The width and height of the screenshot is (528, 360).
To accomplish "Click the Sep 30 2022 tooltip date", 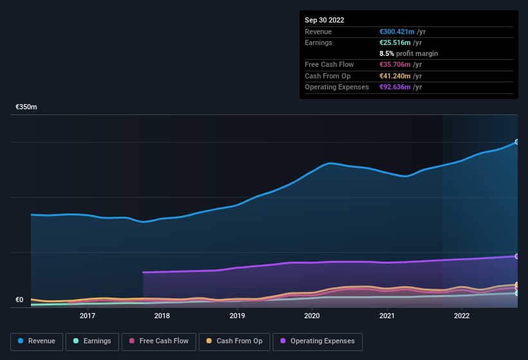I will (324, 20).
